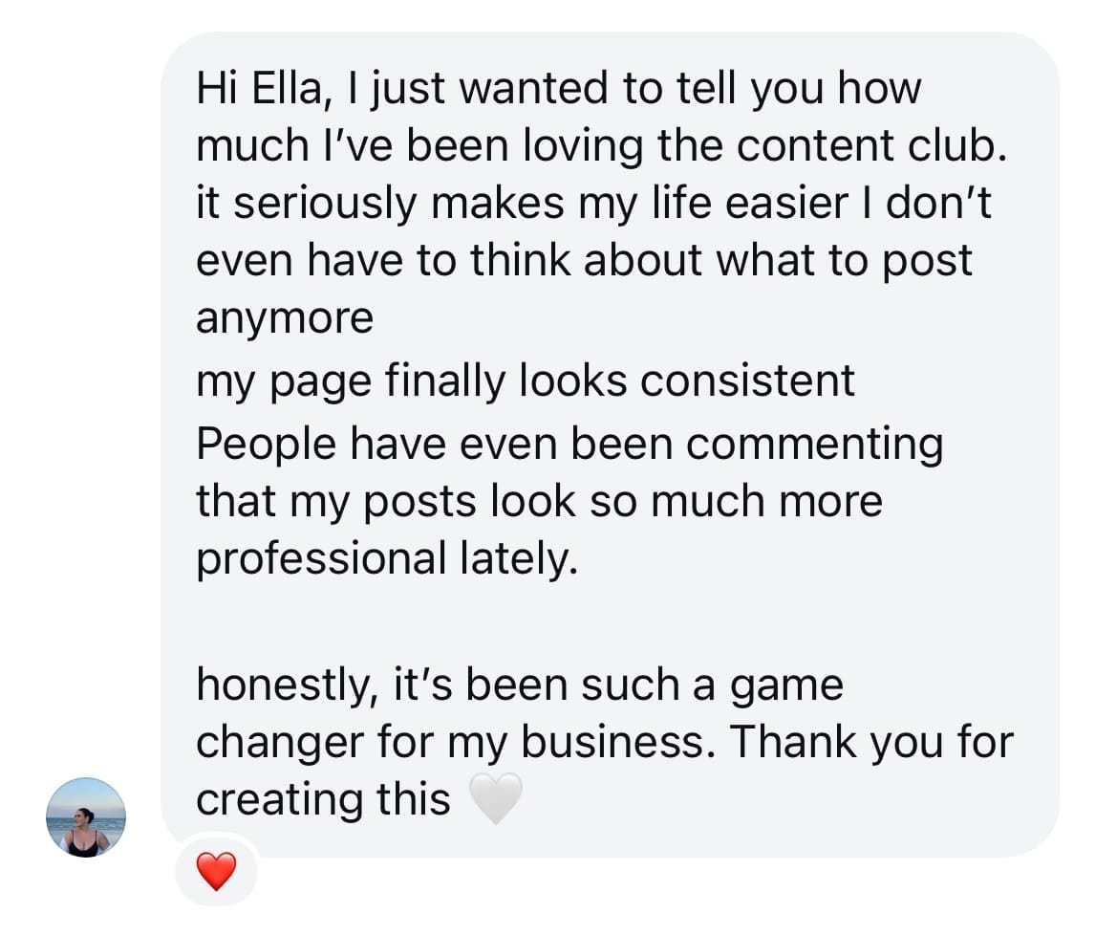The height and width of the screenshot is (935, 1117).
Task: Click the line "People have even been commenting"
Action: coord(569,444)
